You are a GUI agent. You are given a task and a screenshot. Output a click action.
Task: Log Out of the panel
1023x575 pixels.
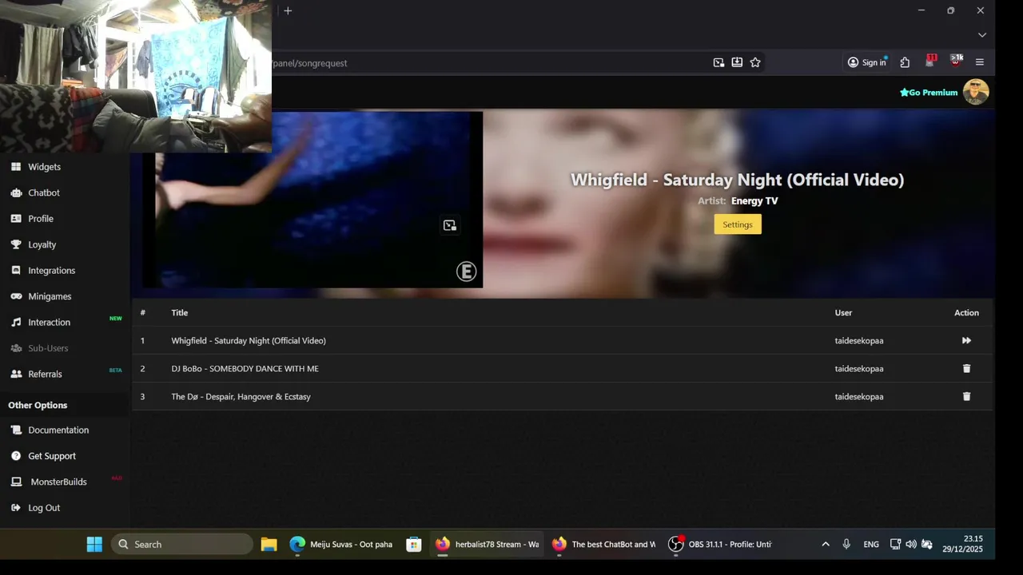44,508
